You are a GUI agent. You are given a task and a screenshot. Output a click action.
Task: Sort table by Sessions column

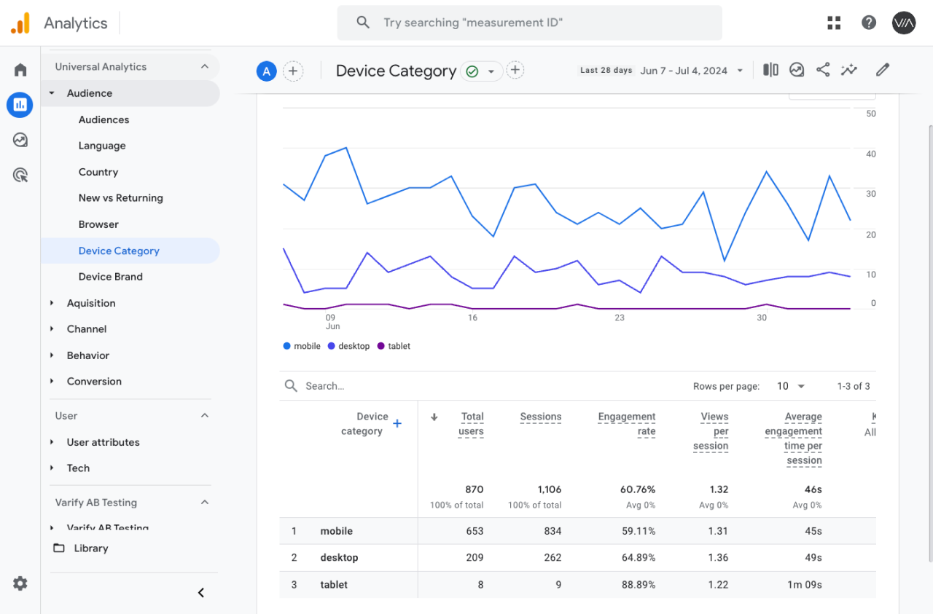pos(540,417)
